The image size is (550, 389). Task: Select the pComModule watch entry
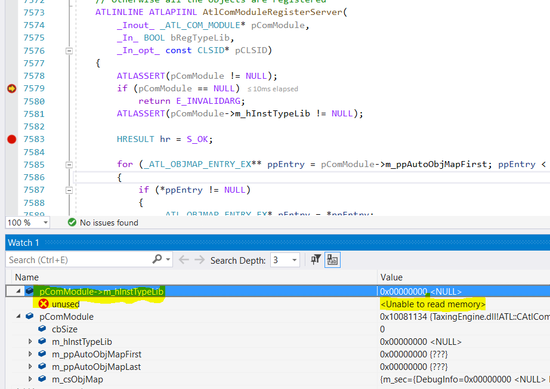66,317
